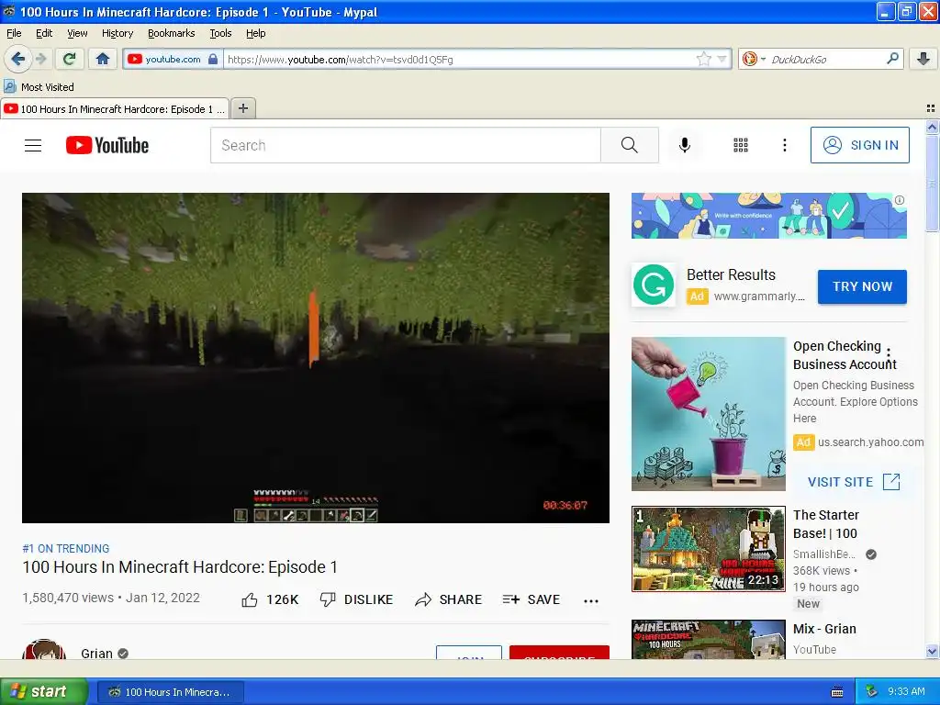Open the Grian channel avatar
Viewport: 940px width, 705px height.
[44, 650]
